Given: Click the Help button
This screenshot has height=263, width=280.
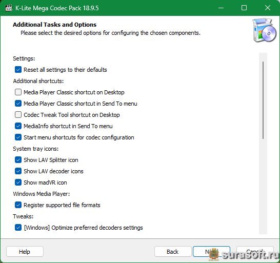Looking at the screenshot, I should tap(25, 252).
